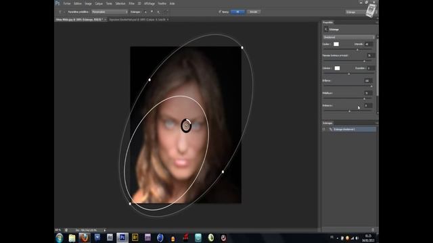Open the Windows Start menu

pyautogui.click(x=60, y=238)
